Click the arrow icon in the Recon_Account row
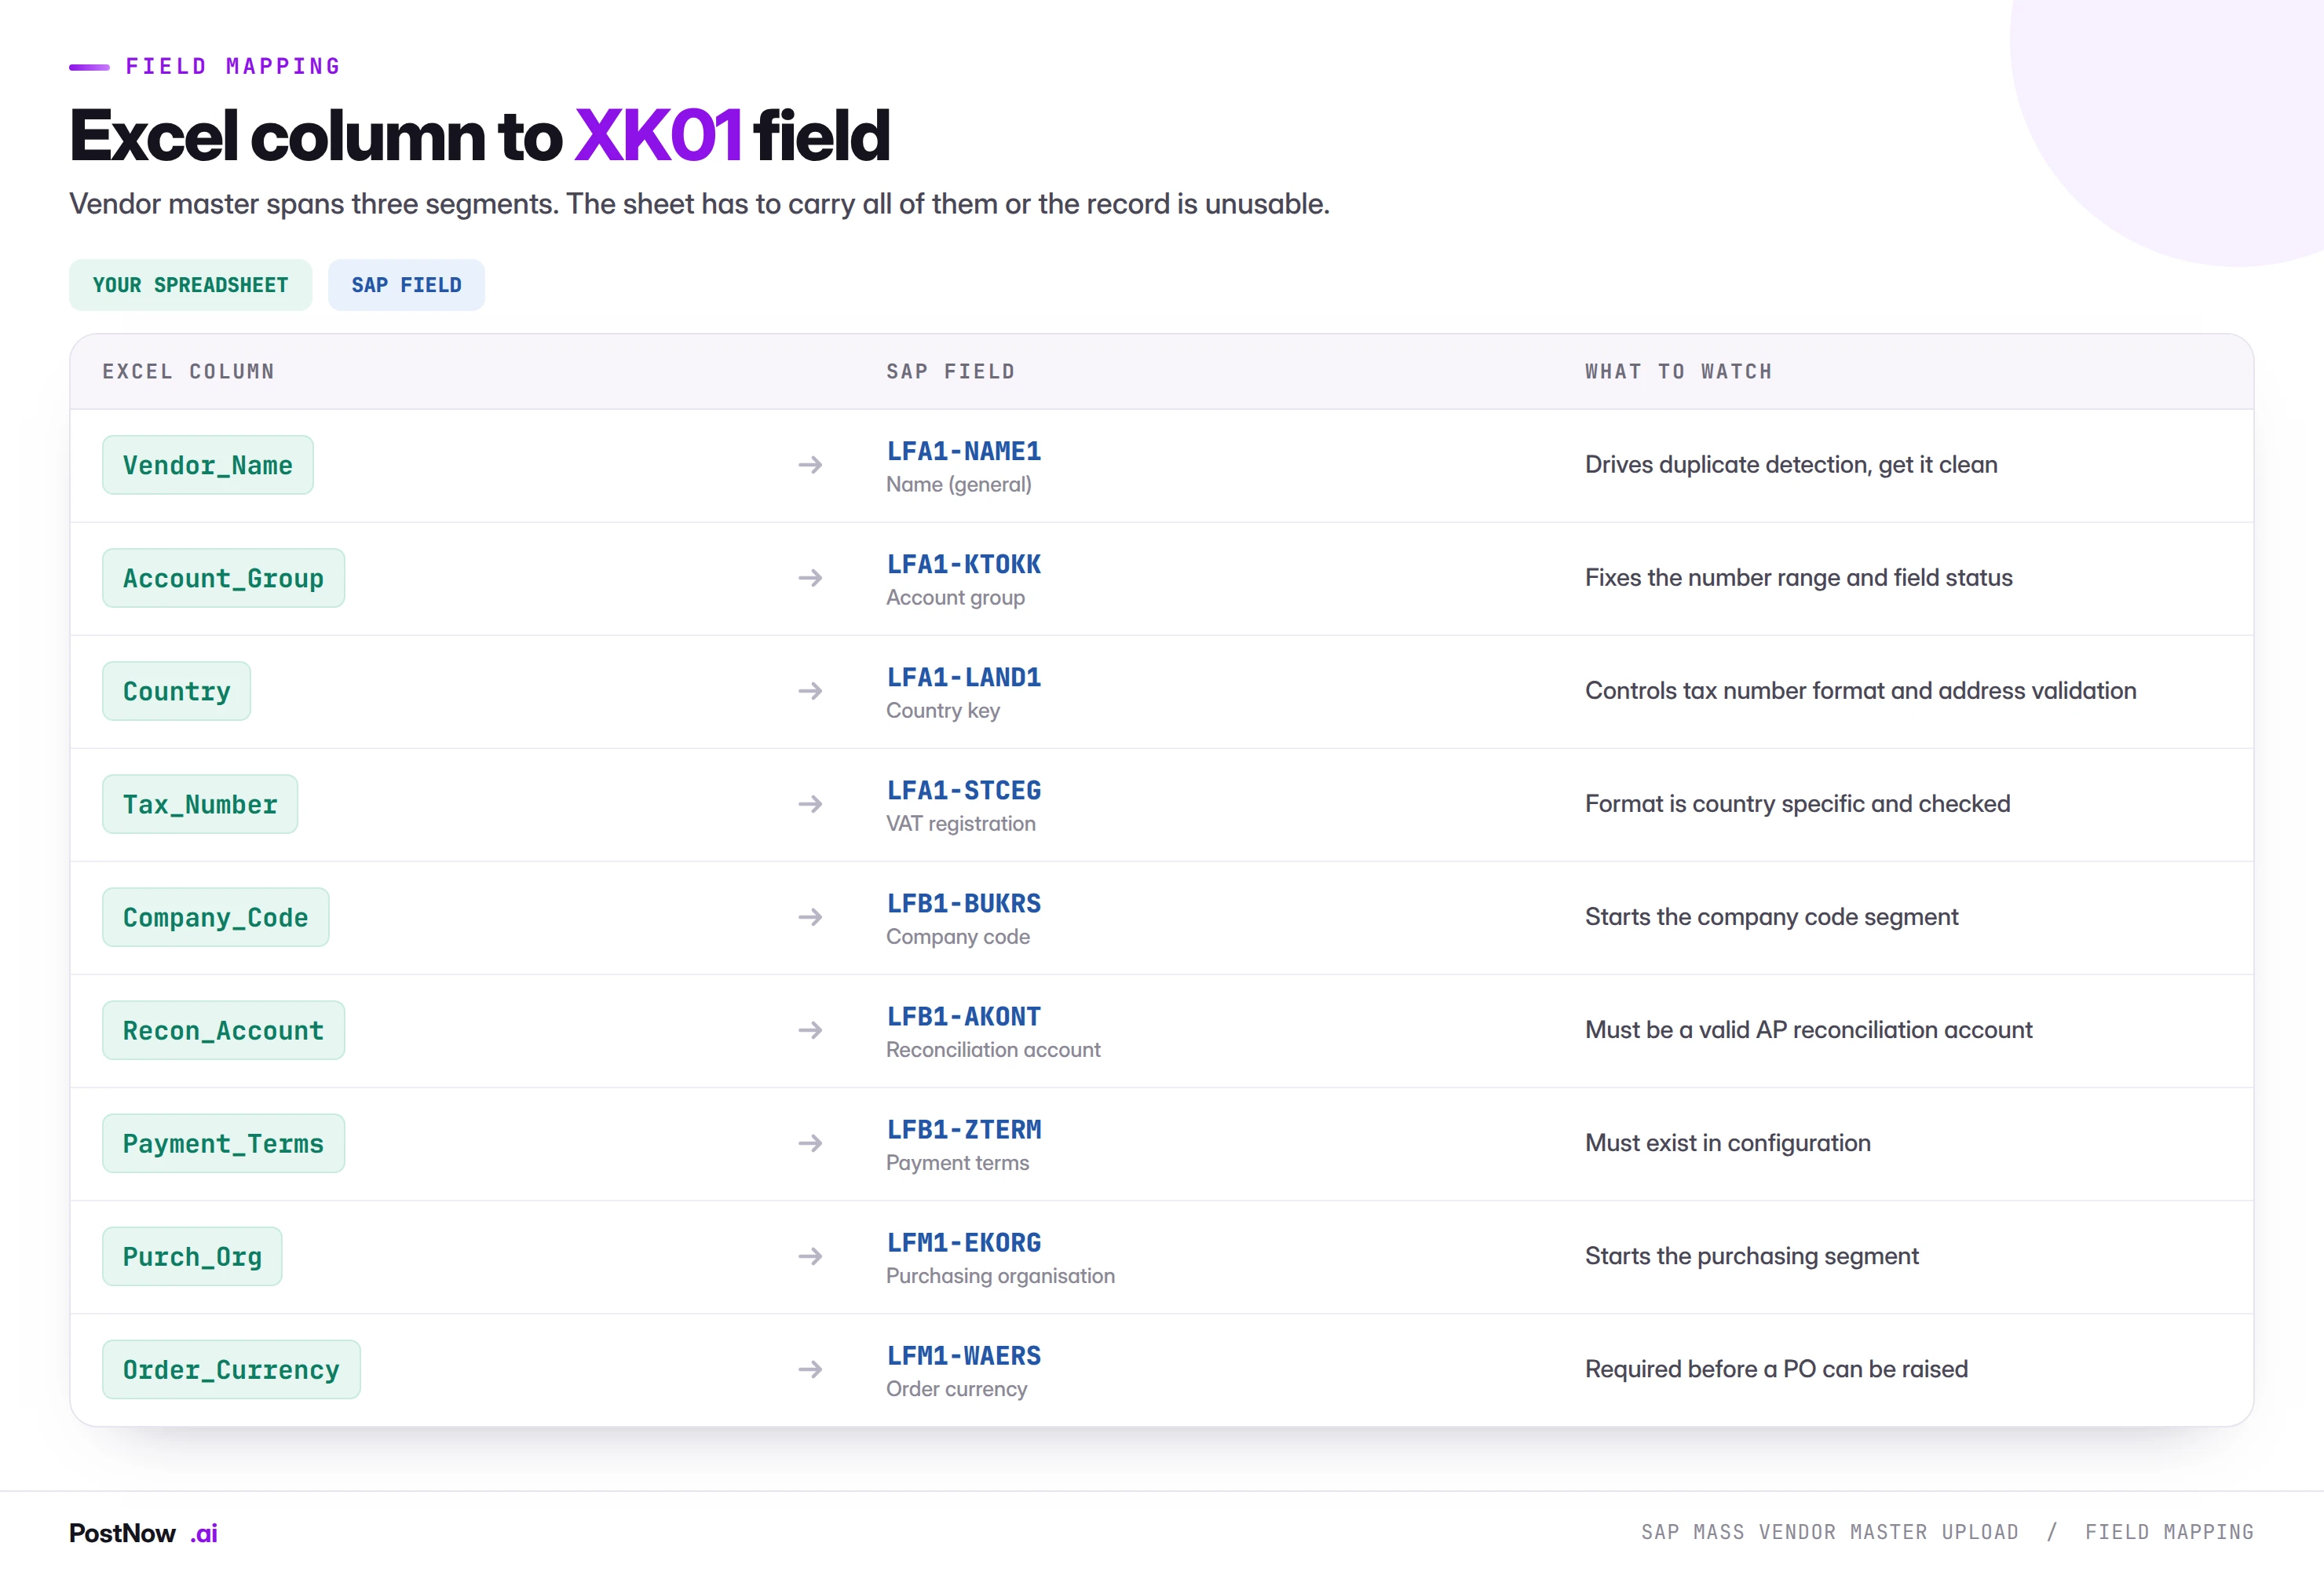The image size is (2324, 1583). coord(810,1030)
